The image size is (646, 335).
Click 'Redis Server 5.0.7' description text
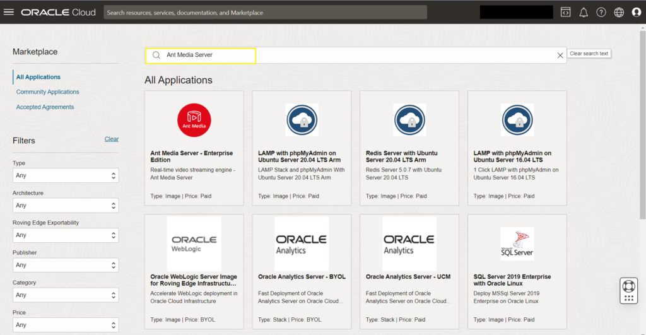point(404,173)
